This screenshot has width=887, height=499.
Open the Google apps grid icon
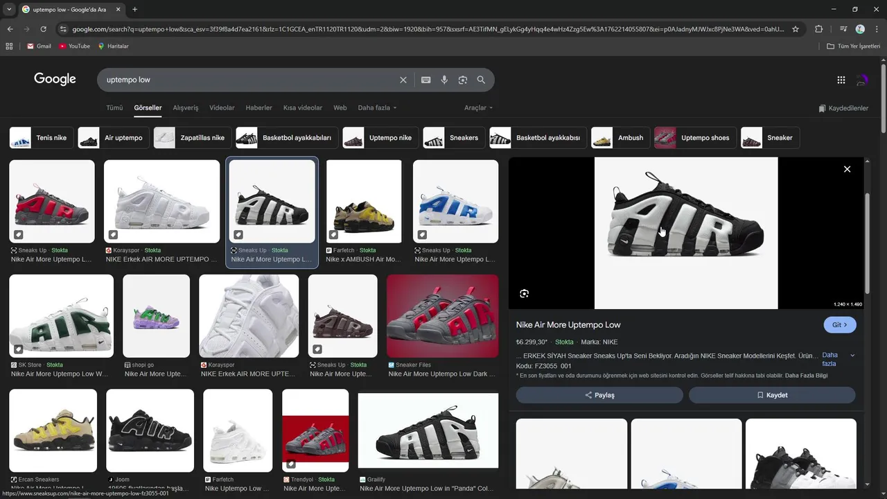pos(841,80)
